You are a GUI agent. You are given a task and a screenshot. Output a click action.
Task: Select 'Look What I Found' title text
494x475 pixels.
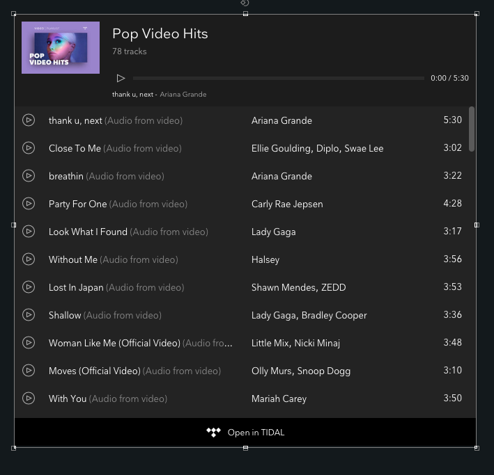(x=88, y=232)
